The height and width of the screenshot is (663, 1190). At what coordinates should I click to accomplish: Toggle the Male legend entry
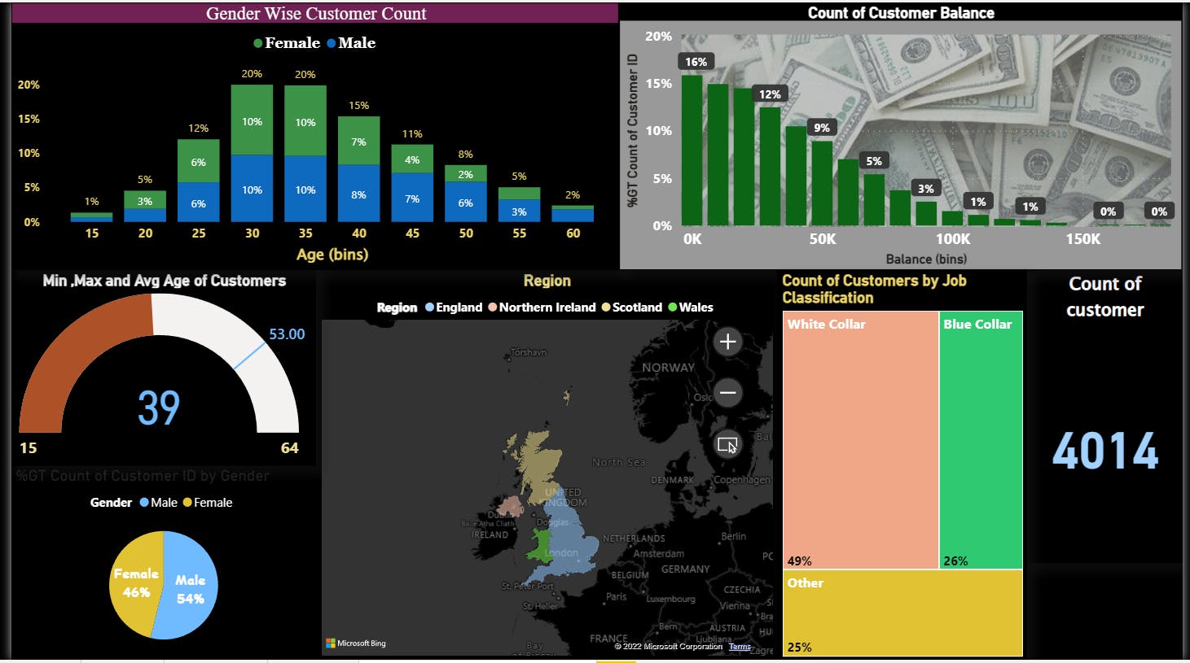coord(355,43)
